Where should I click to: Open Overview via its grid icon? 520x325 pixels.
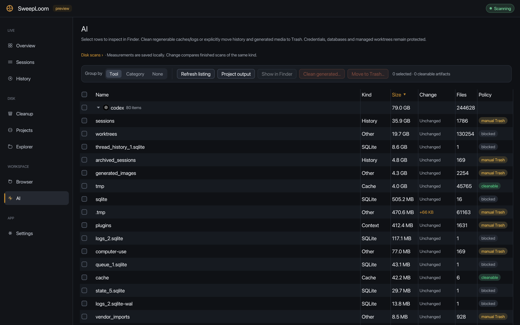pyautogui.click(x=10, y=45)
